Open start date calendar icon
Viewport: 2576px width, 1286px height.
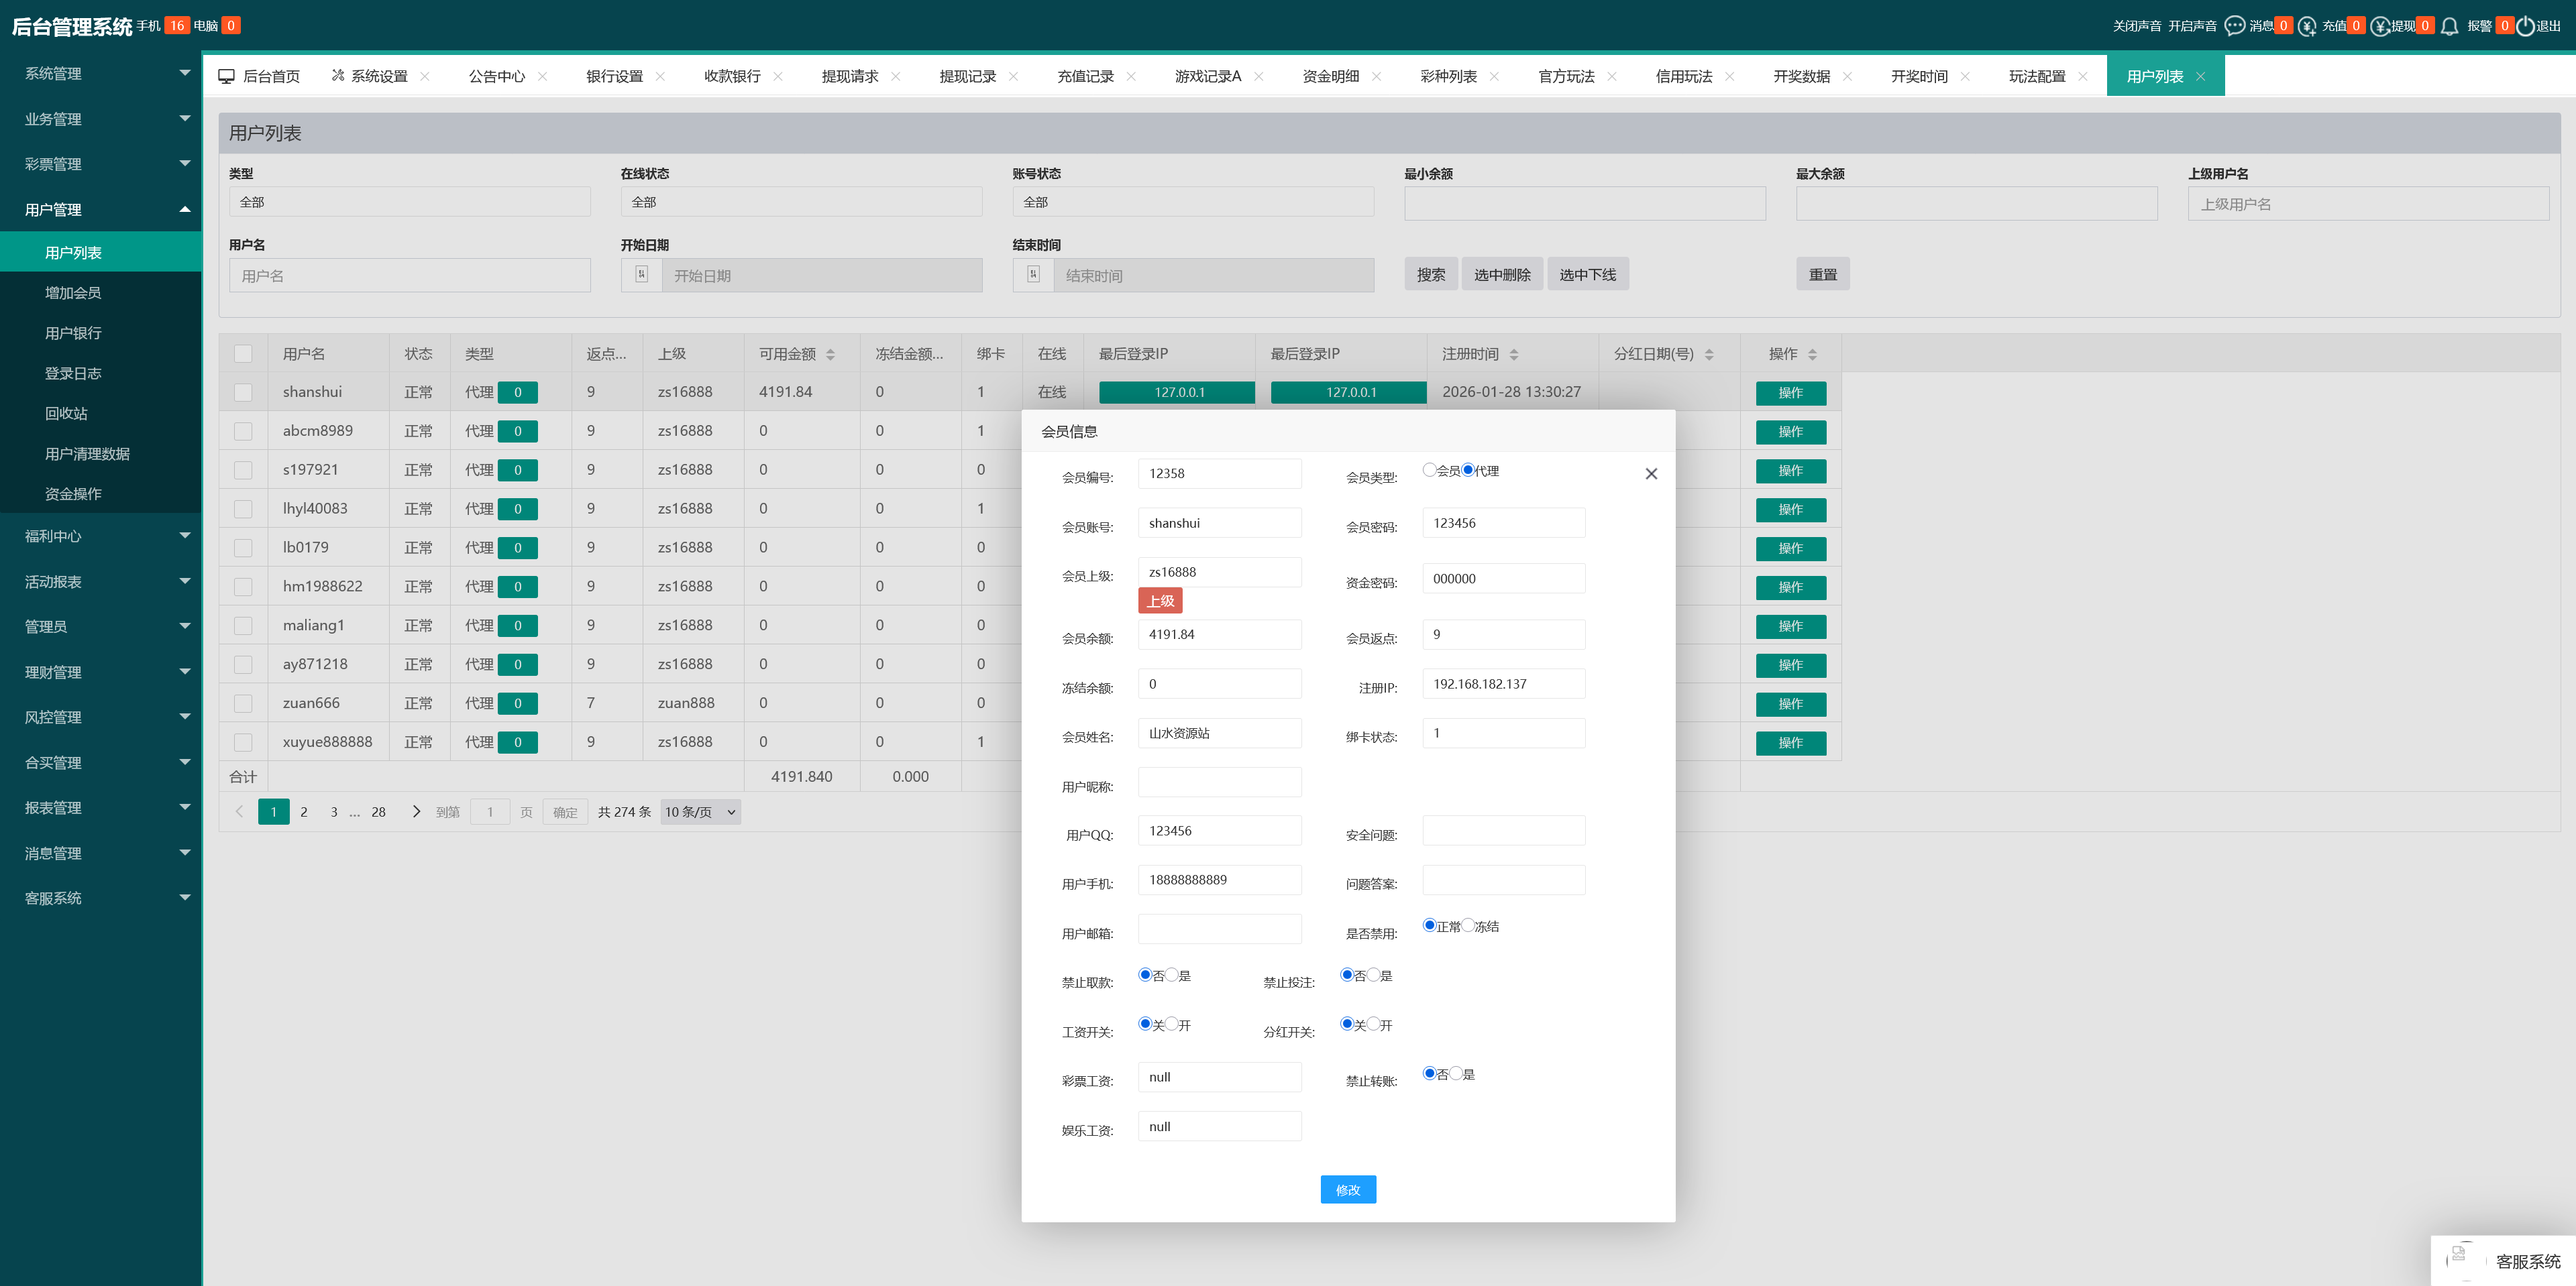[x=642, y=275]
